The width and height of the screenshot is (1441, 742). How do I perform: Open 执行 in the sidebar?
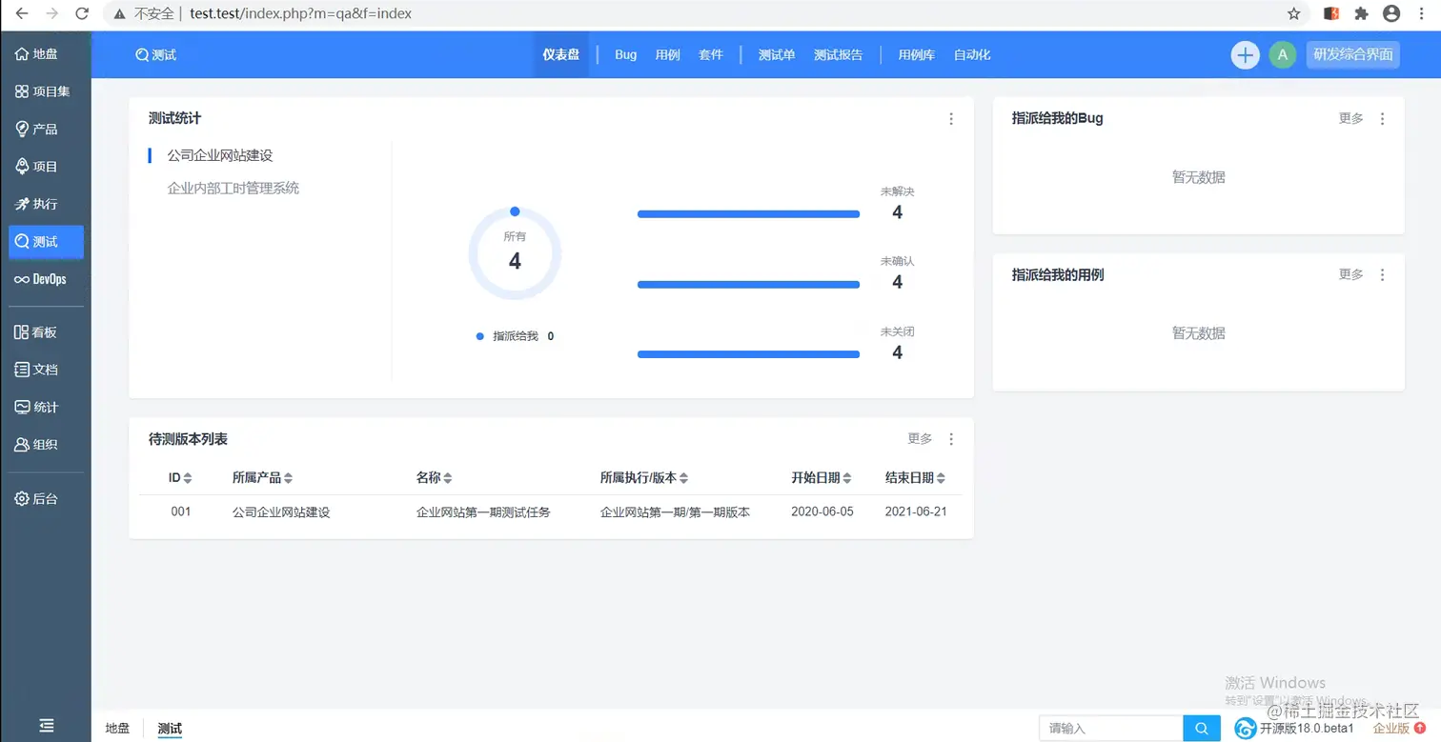[x=46, y=204]
